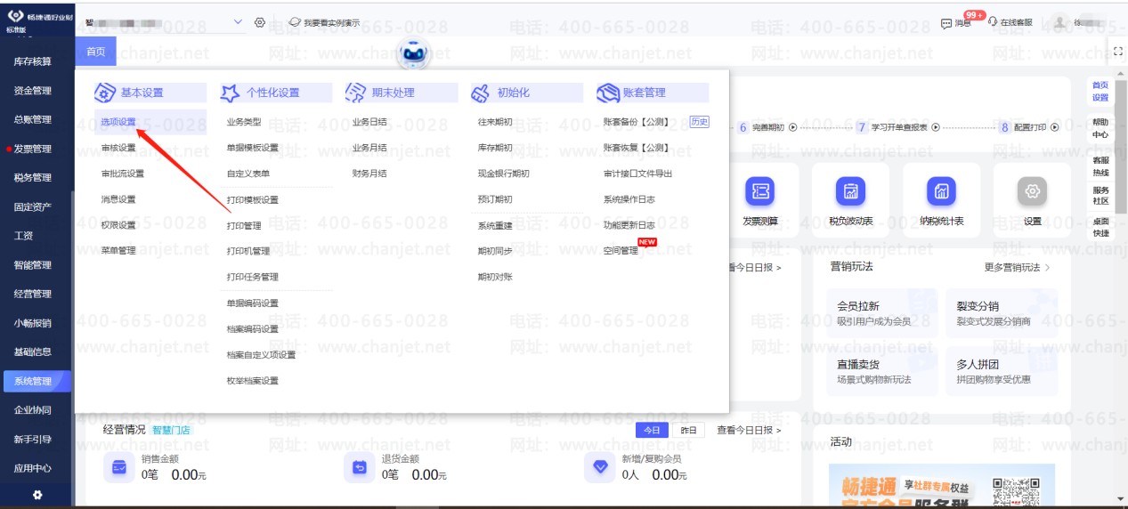Open 企业协同 in sidebar
1128x509 pixels.
[x=33, y=410]
